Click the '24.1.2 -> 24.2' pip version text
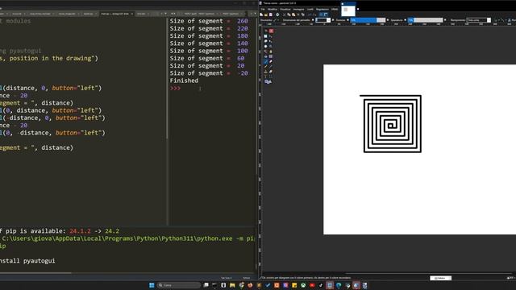Screen dimensions: 516x290 click(94, 231)
